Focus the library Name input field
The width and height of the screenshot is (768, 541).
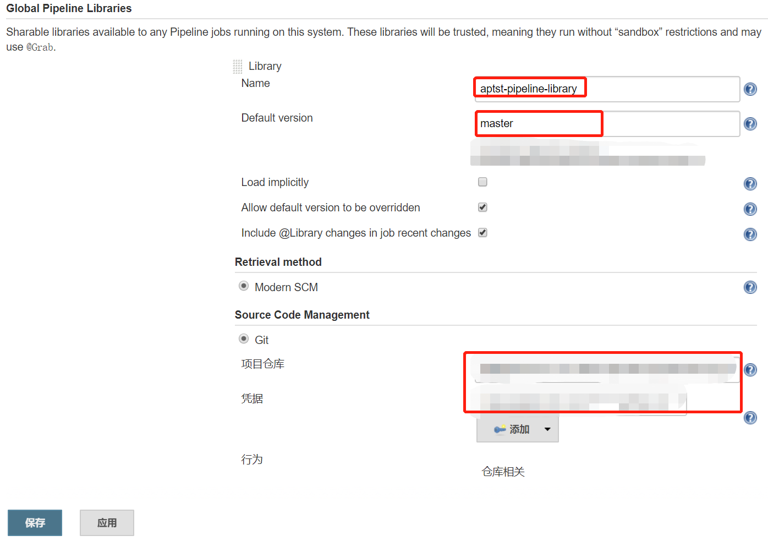click(607, 89)
